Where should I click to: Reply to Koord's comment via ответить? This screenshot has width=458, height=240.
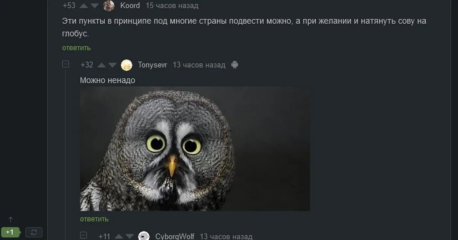[x=77, y=48]
